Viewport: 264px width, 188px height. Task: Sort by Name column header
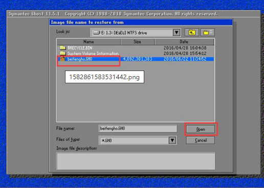coord(89,42)
